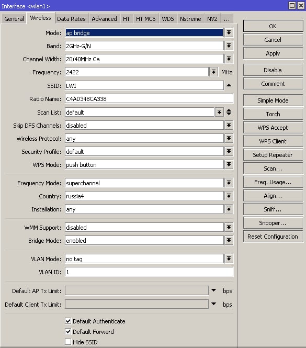This screenshot has height=348, width=306.
Task: Toggle the Default Forward checkbox
Action: click(x=68, y=331)
